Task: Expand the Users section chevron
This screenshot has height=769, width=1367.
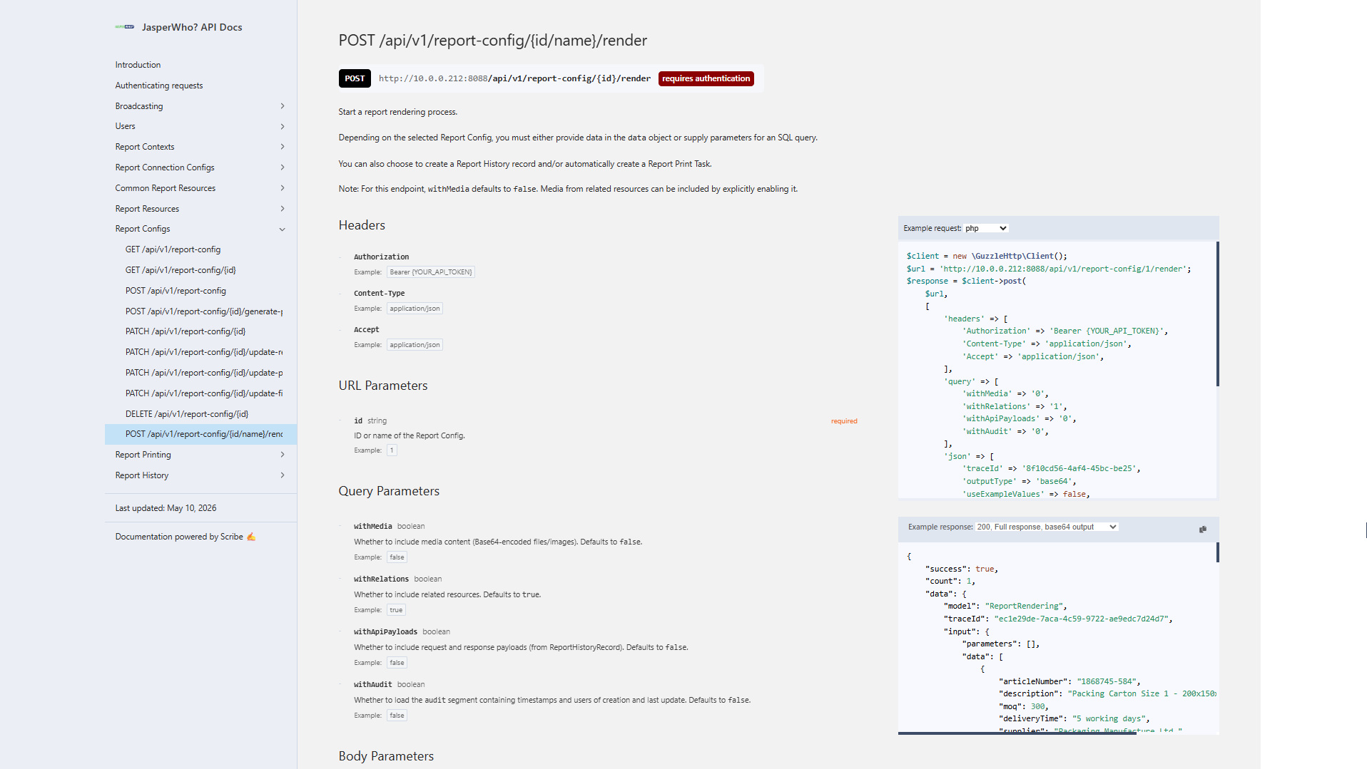Action: pos(283,127)
